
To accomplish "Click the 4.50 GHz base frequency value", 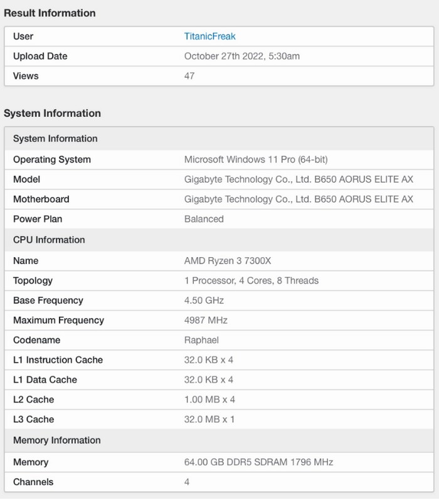I will click(x=204, y=301).
